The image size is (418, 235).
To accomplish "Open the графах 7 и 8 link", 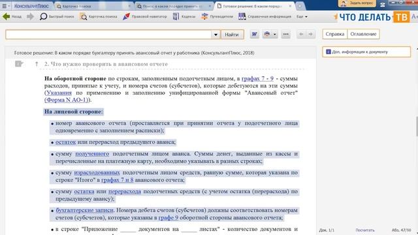I will [x=118, y=180].
